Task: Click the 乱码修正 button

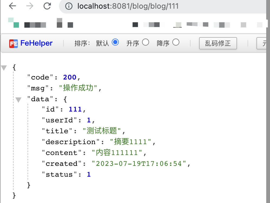Action: coord(218,43)
